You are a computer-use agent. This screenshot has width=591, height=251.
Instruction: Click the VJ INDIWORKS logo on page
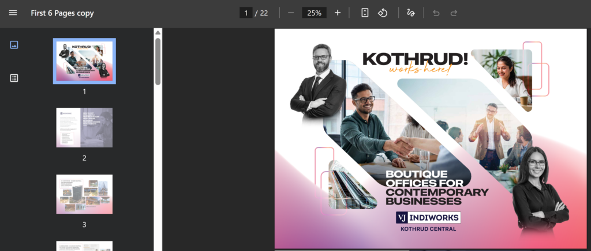pos(428,218)
